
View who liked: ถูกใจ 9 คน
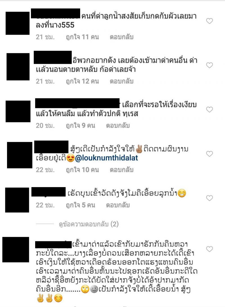(x=80, y=126)
